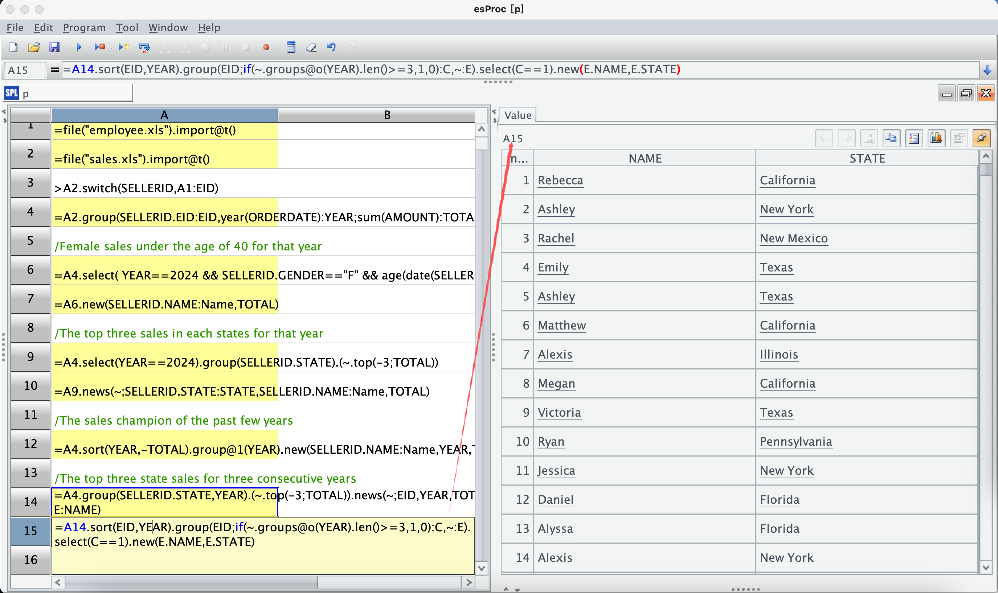This screenshot has height=593, width=998.
Task: Click the eraser Clear icon
Action: (311, 47)
